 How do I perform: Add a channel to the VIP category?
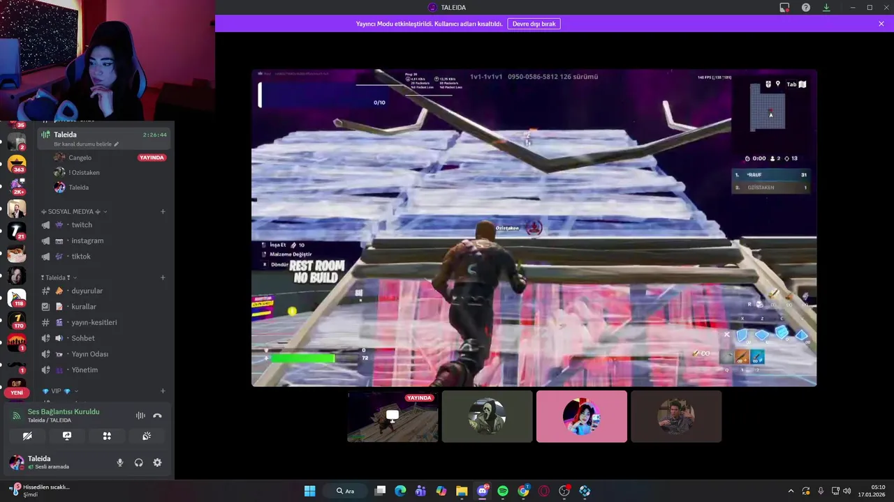pos(163,391)
